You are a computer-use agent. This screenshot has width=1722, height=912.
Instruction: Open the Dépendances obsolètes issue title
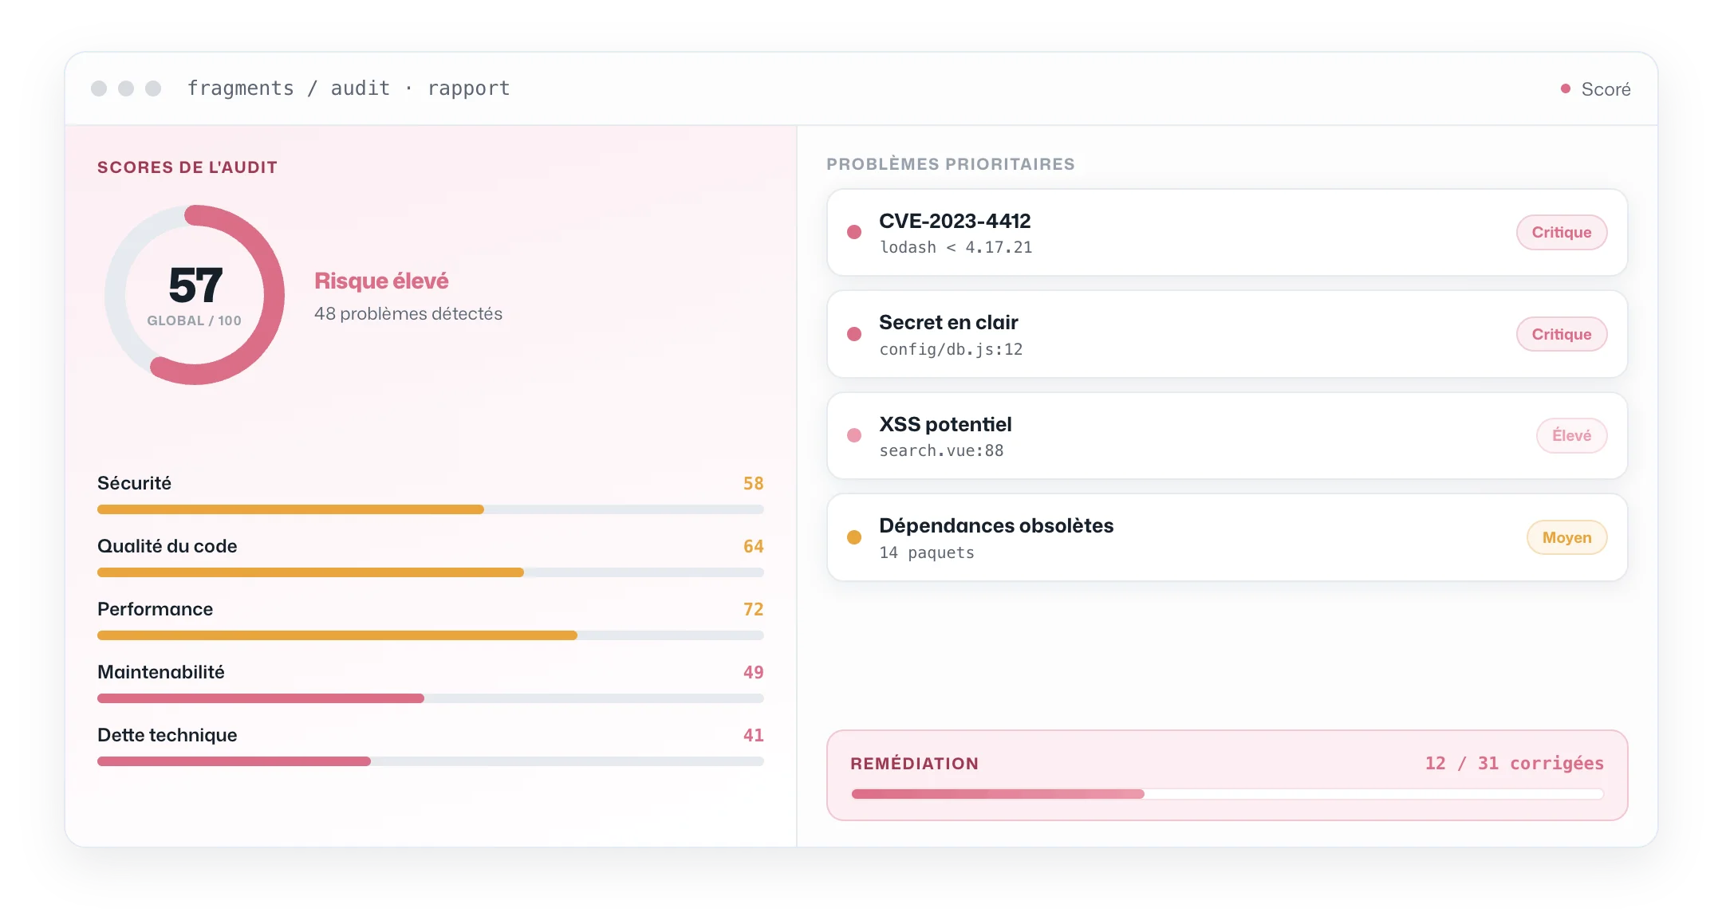pyautogui.click(x=996, y=525)
